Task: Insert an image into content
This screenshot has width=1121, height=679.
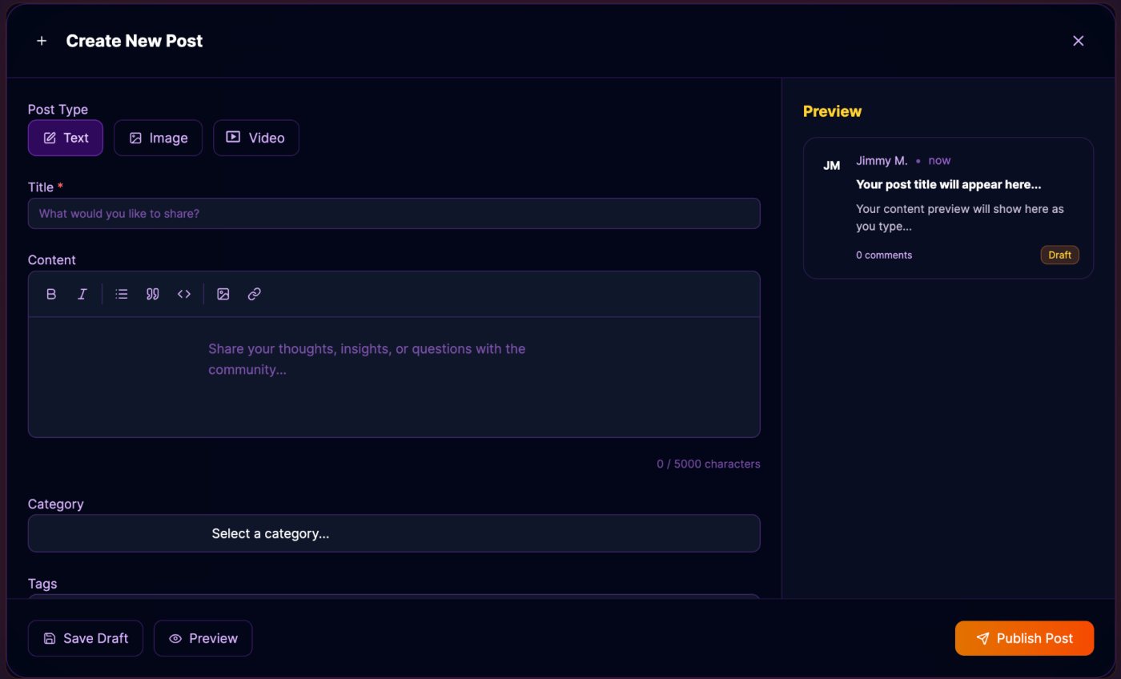Action: point(223,294)
